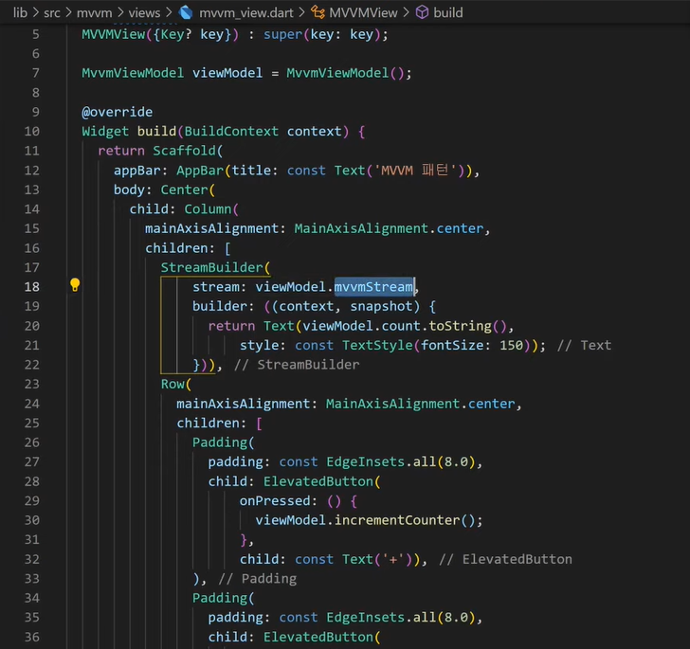The height and width of the screenshot is (649, 690).
Task: Select build in the breadcrumb
Action: click(448, 12)
